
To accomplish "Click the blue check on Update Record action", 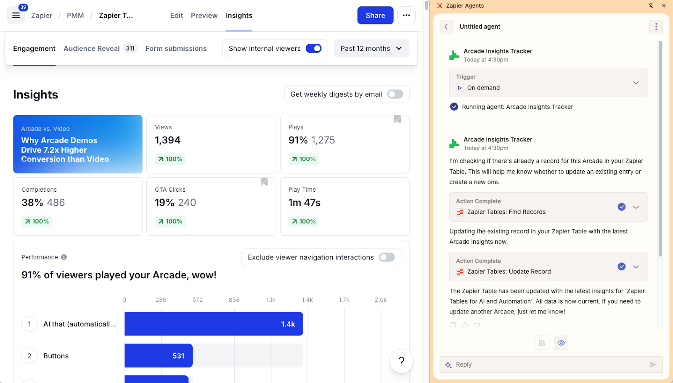I will click(622, 267).
